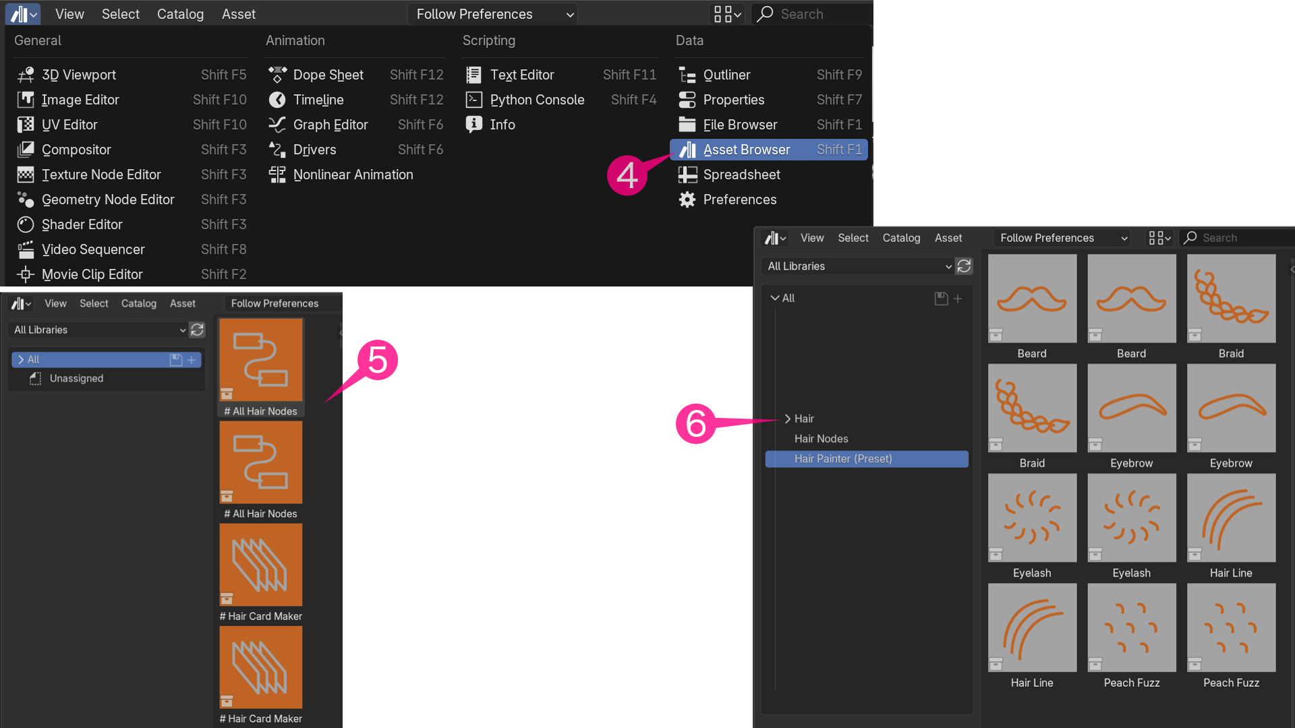Select Asset Browser in the Data list
Image resolution: width=1295 pixels, height=728 pixels.
pyautogui.click(x=769, y=150)
